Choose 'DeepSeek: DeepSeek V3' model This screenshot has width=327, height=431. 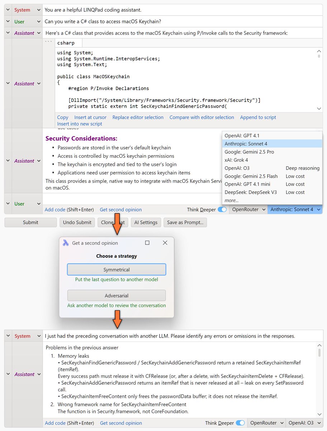click(272, 192)
